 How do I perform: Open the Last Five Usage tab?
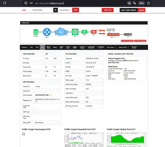click(x=82, y=47)
